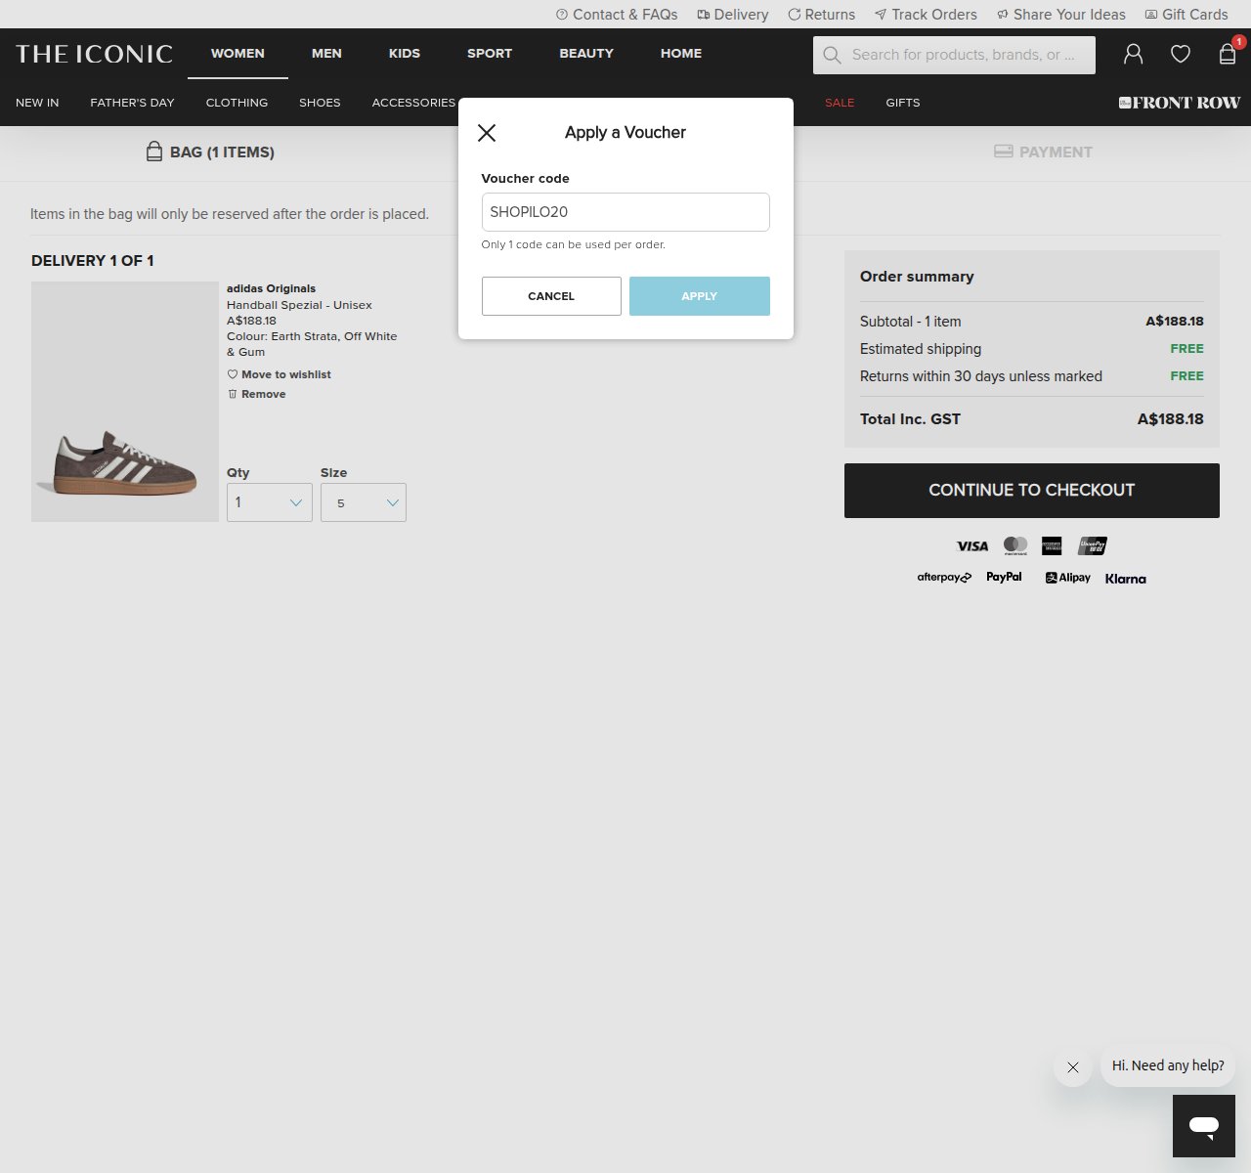This screenshot has height=1173, width=1251.
Task: Select the Men tab
Action: [x=326, y=54]
